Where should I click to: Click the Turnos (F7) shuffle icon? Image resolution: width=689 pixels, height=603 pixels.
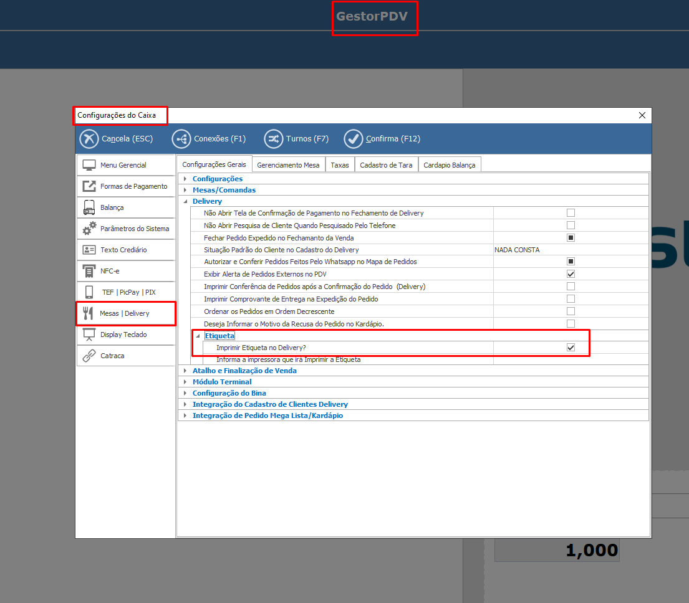coord(273,138)
